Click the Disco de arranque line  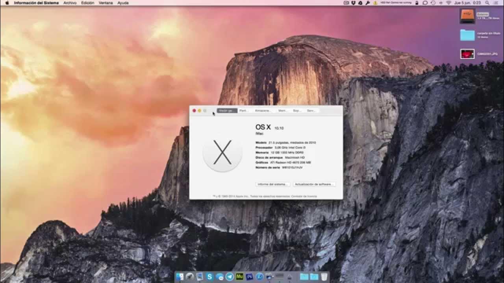coord(280,157)
